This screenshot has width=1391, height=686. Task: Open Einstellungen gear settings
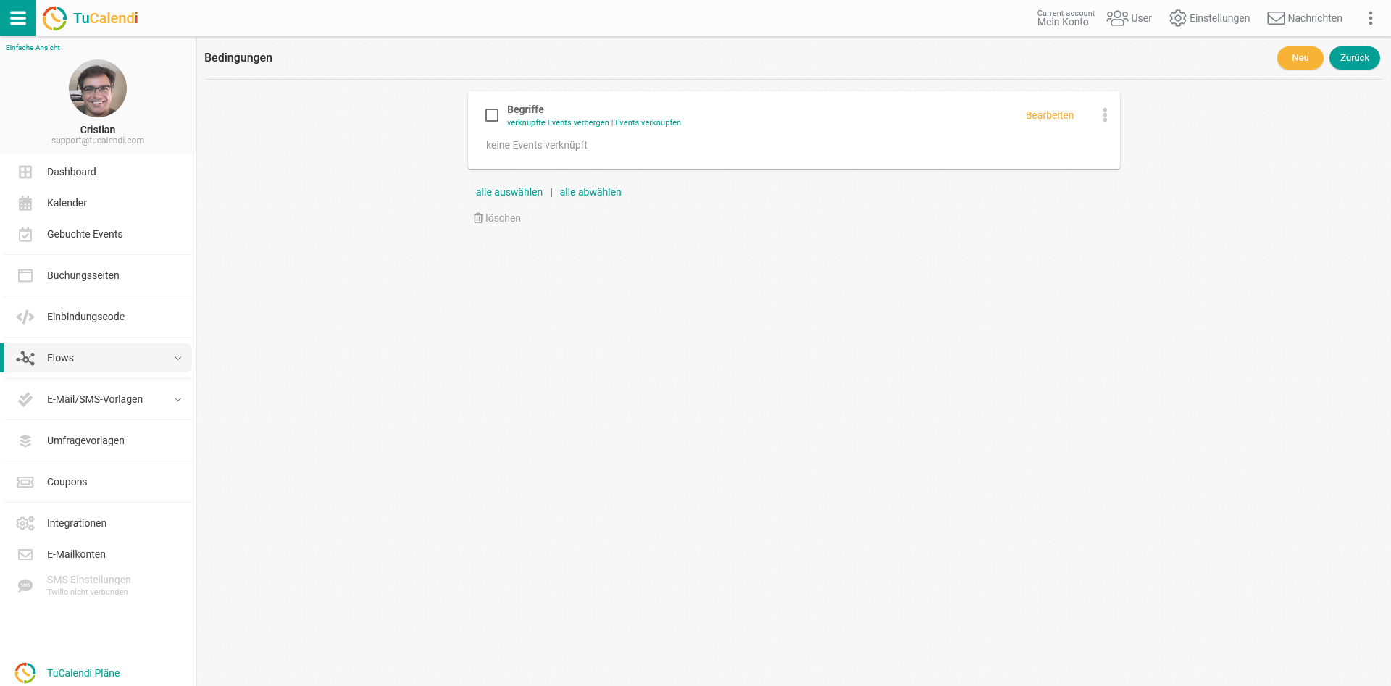click(1178, 18)
